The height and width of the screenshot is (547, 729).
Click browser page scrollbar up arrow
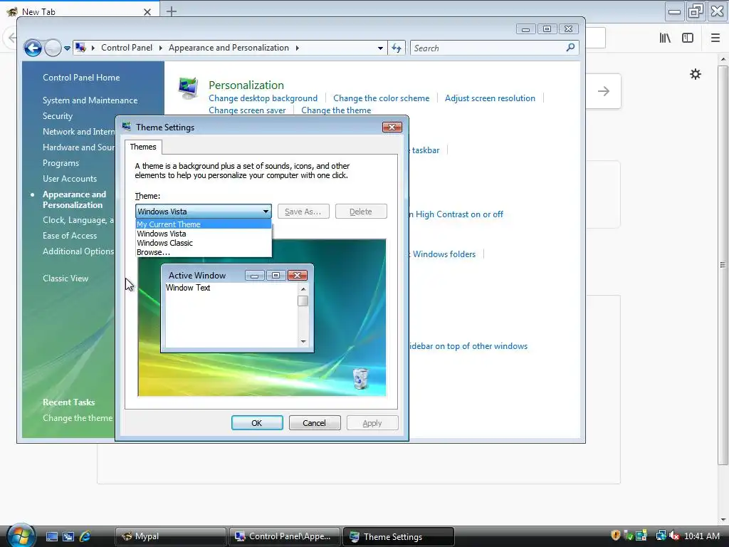(x=723, y=60)
